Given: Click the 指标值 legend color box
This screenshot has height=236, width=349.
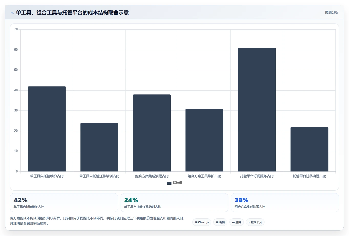Looking at the screenshot, I should [x=169, y=183].
